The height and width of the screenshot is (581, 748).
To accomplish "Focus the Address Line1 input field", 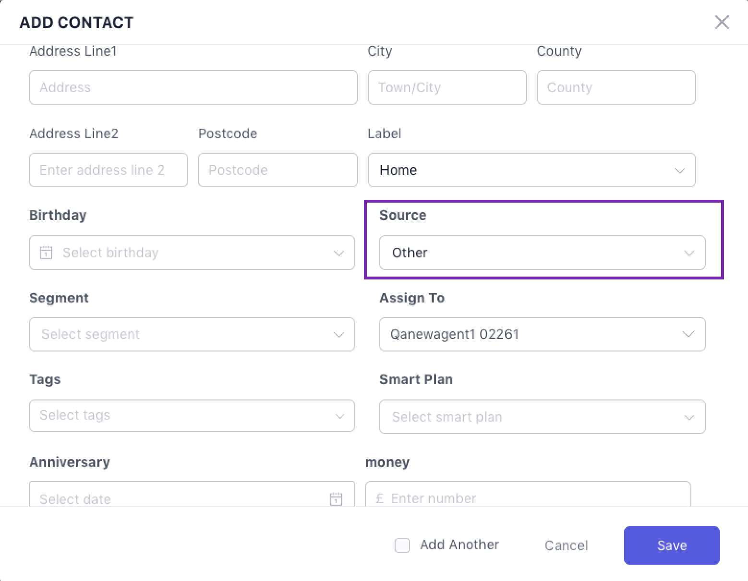I will (x=193, y=87).
